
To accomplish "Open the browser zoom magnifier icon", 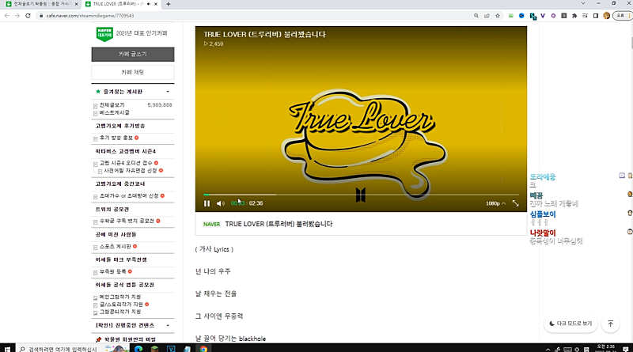I will coord(476,16).
